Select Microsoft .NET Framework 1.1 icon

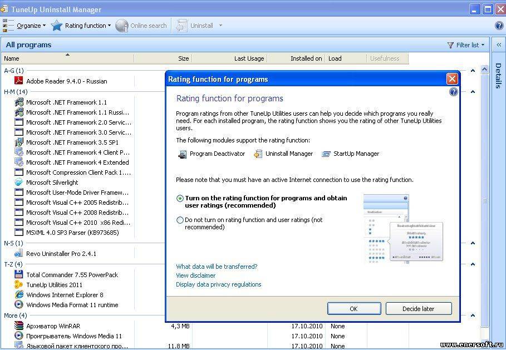(x=19, y=102)
